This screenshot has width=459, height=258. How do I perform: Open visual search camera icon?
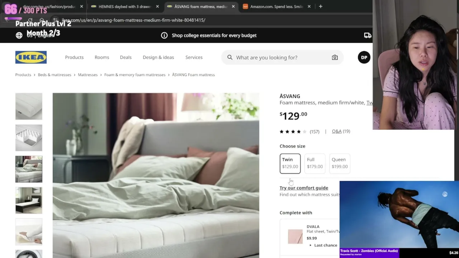pos(335,57)
